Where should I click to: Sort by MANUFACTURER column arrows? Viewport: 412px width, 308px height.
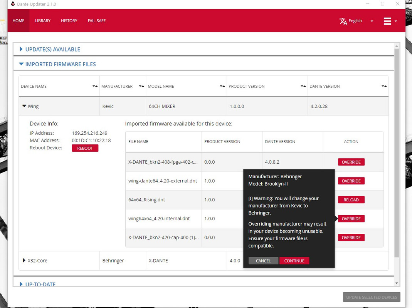coord(141,86)
